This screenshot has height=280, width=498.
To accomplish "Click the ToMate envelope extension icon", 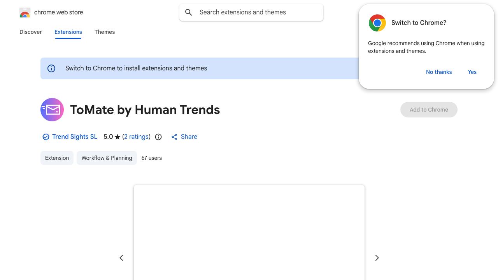I will pyautogui.click(x=52, y=110).
